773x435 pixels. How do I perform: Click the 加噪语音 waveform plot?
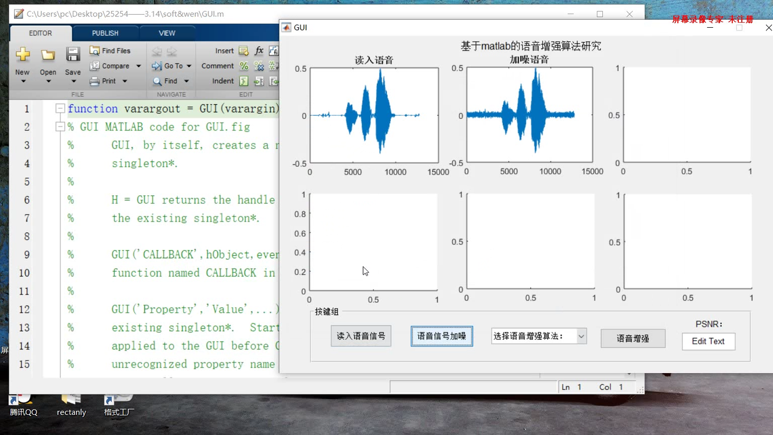pos(529,115)
